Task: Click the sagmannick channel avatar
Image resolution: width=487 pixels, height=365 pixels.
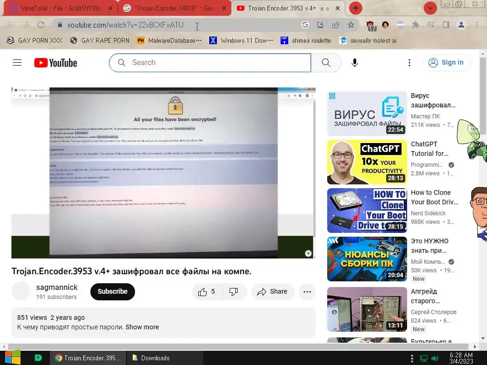Action: (x=21, y=291)
